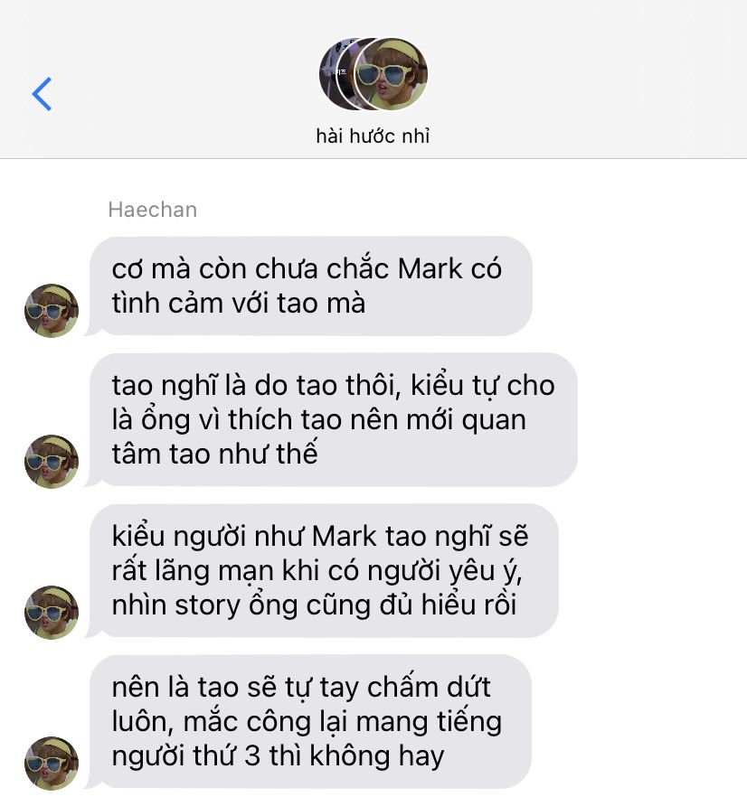Tap avatar beside 'nên là tao sẽ' message

click(52, 764)
